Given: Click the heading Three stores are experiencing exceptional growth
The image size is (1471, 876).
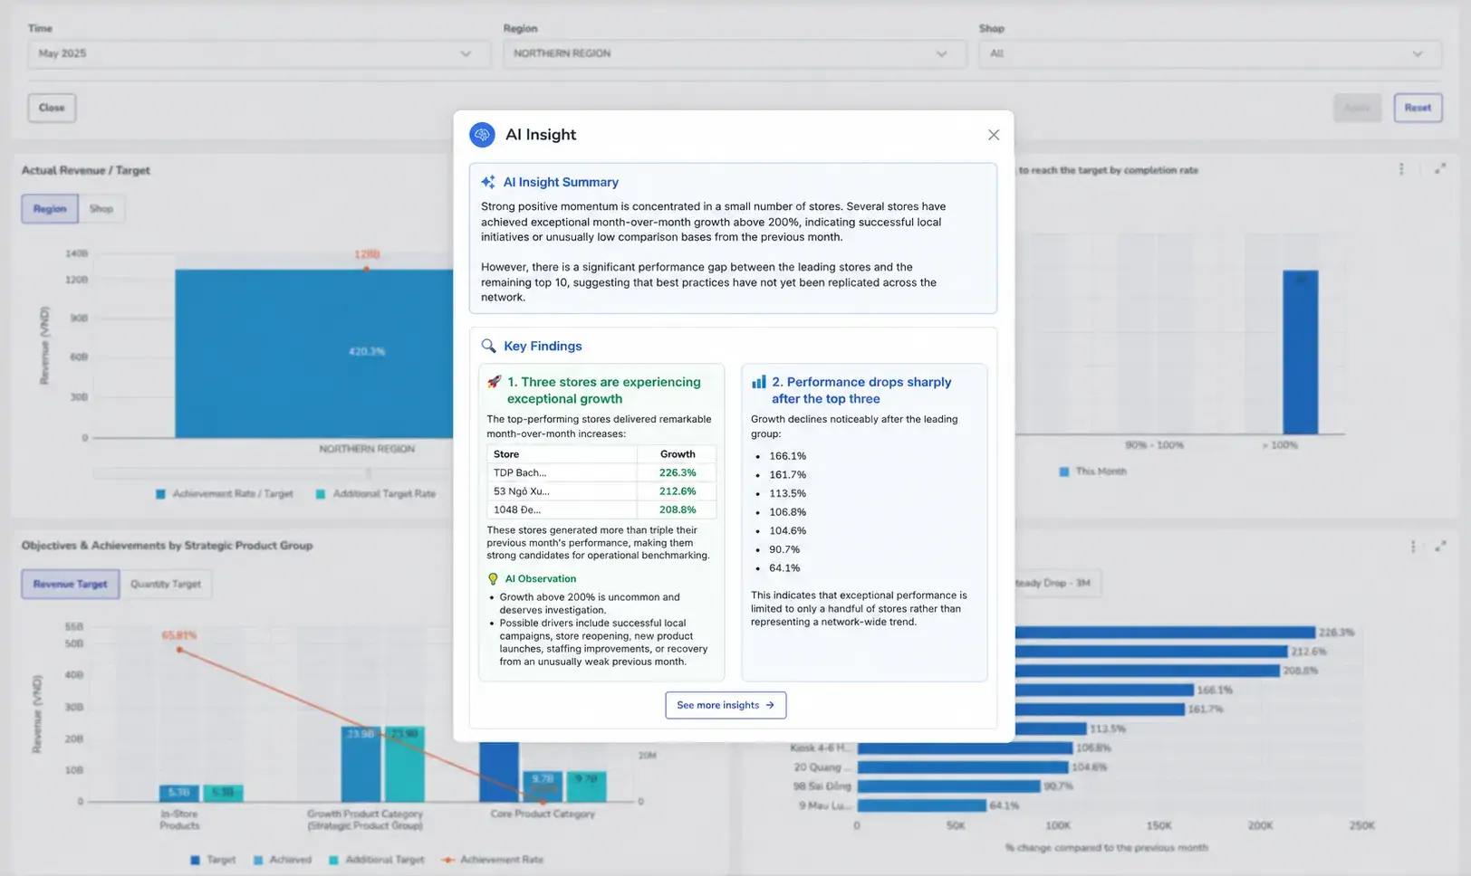Looking at the screenshot, I should pyautogui.click(x=604, y=390).
